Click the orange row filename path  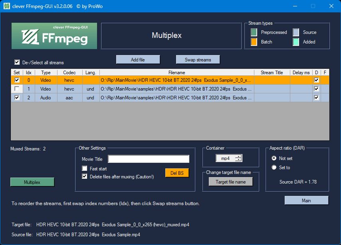(177, 80)
